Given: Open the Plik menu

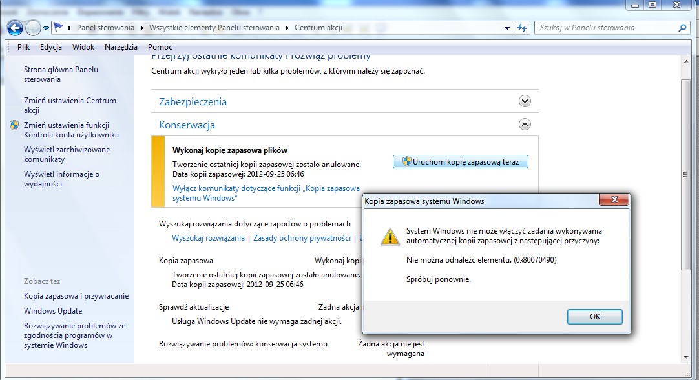Looking at the screenshot, I should point(24,46).
